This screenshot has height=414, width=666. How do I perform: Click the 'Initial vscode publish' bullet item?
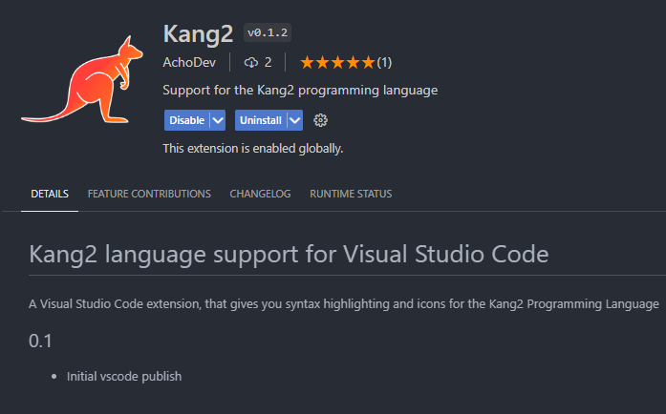(x=124, y=377)
